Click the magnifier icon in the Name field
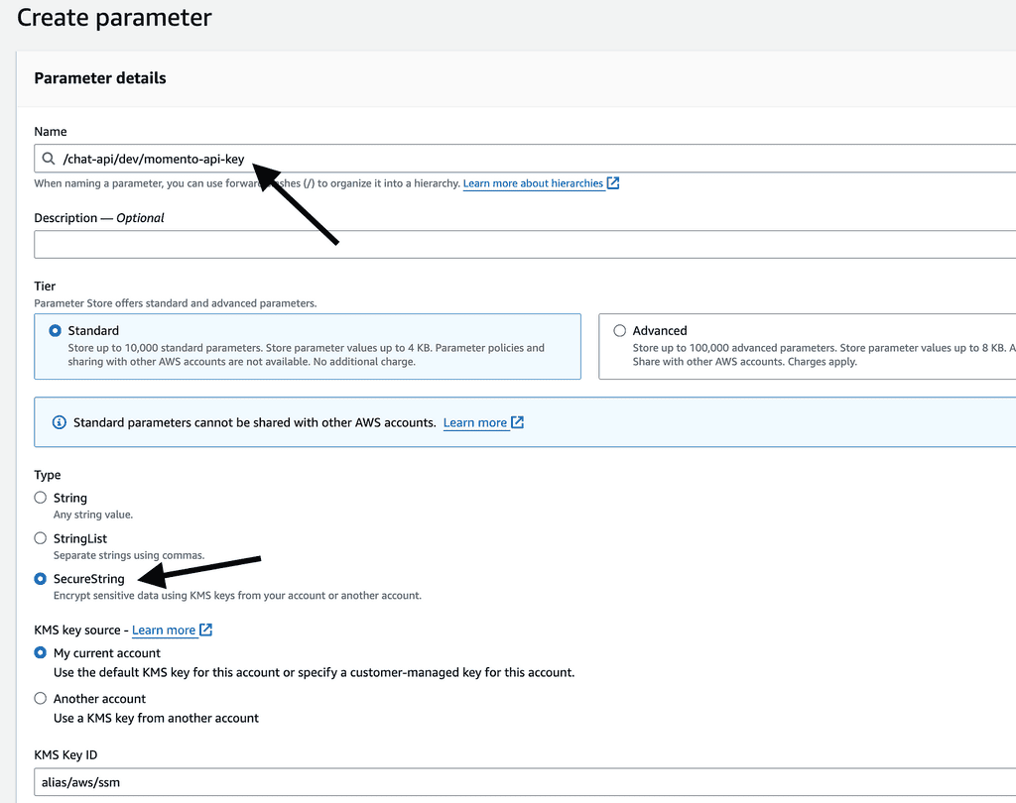 pos(48,159)
